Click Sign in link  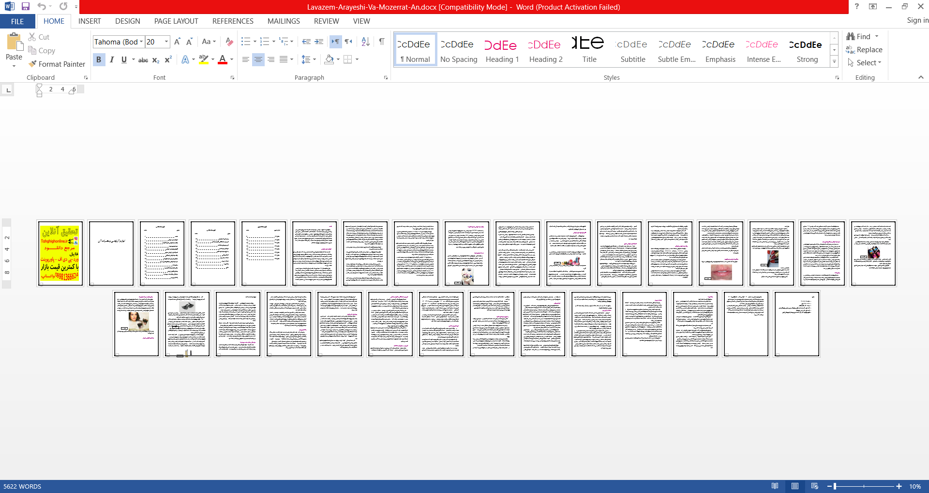pyautogui.click(x=917, y=20)
